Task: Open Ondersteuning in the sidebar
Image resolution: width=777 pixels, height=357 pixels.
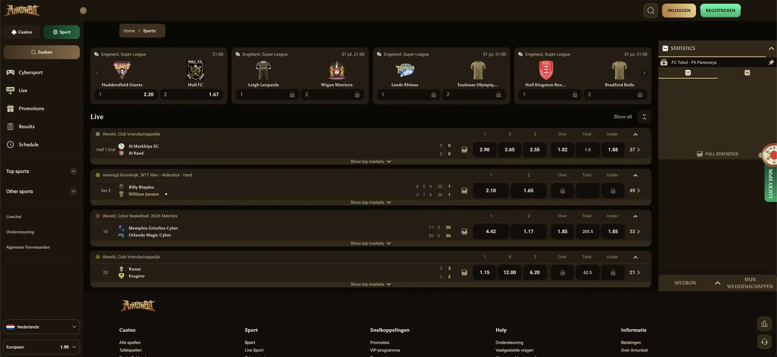Action: tap(20, 232)
